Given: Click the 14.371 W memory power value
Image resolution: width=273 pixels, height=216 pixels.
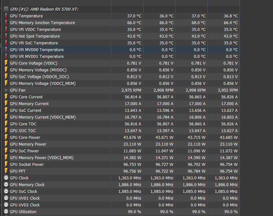Looking at the screenshot, I should pyautogui.click(x=164, y=158).
